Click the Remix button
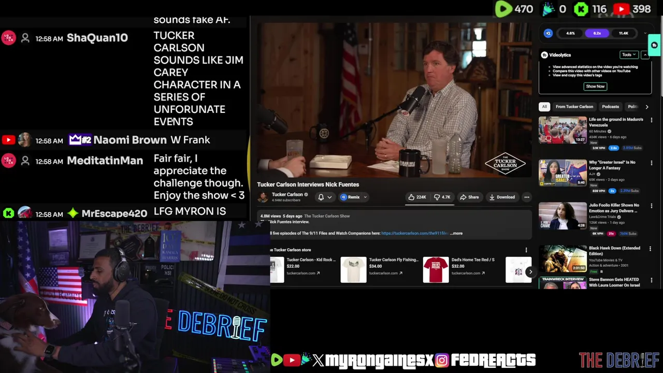Viewport: 663px width, 373px height. [350, 197]
